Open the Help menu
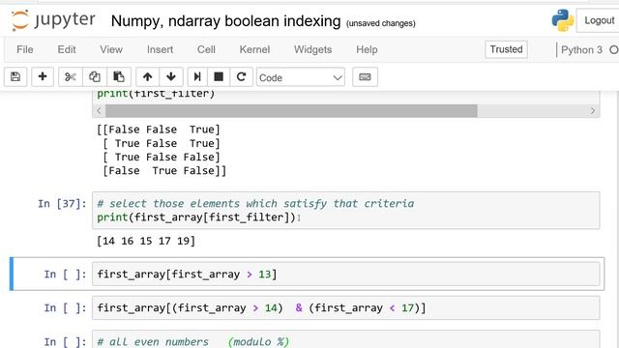 367,49
